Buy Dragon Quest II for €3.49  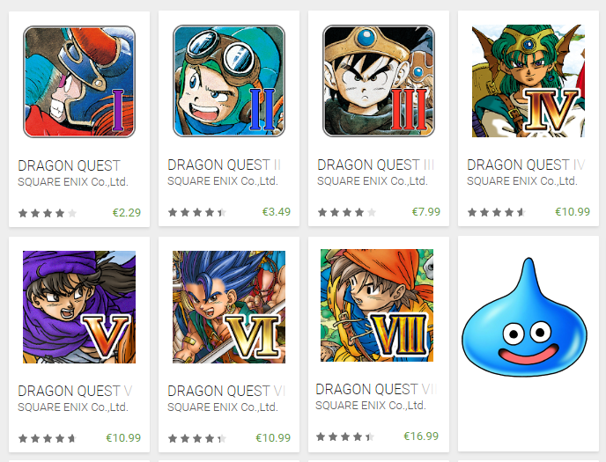tap(277, 212)
